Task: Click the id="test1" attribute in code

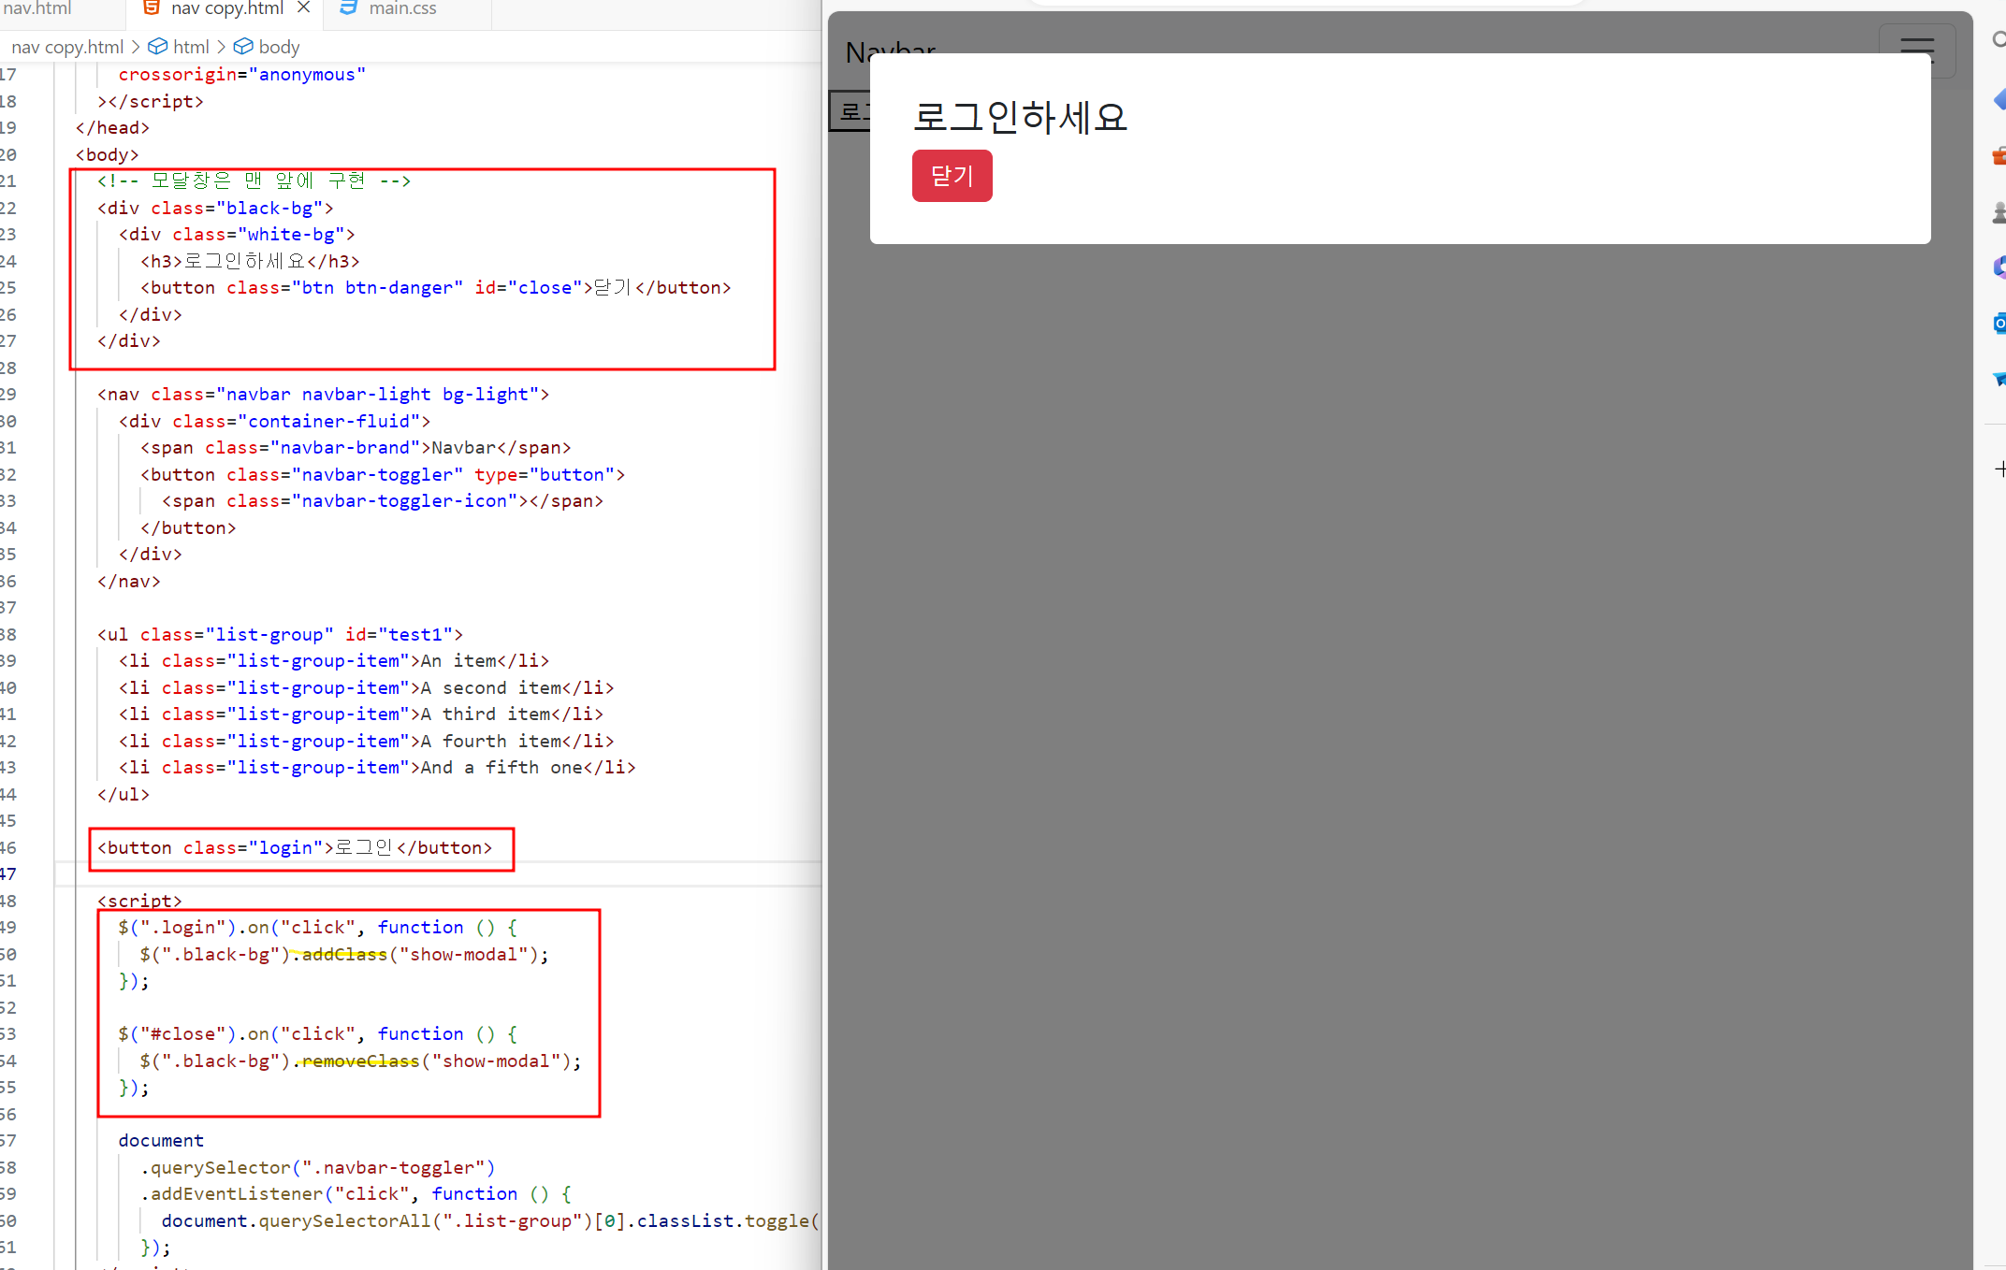Action: click(400, 635)
